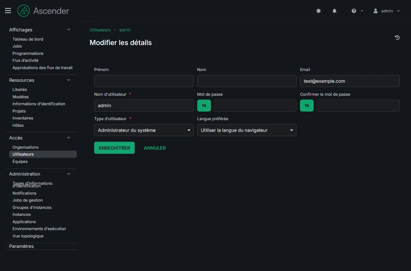Image resolution: width=411 pixels, height=271 pixels.
Task: Collapse the Accès section
Action: [68, 138]
